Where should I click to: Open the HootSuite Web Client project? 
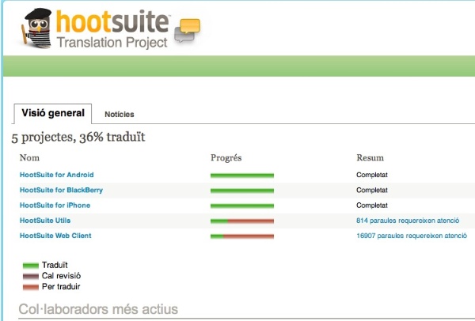pos(55,236)
